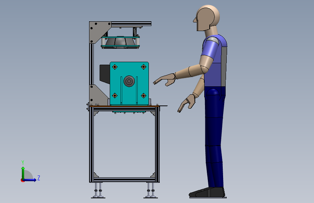Select the left leveling foot of the frame
Screen dimensions: 314x203
point(98,190)
